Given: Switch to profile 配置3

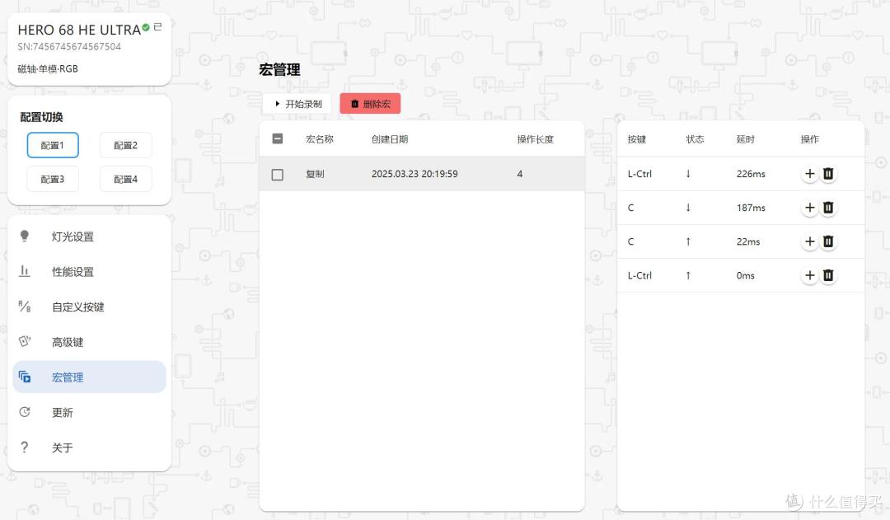Looking at the screenshot, I should [53, 180].
